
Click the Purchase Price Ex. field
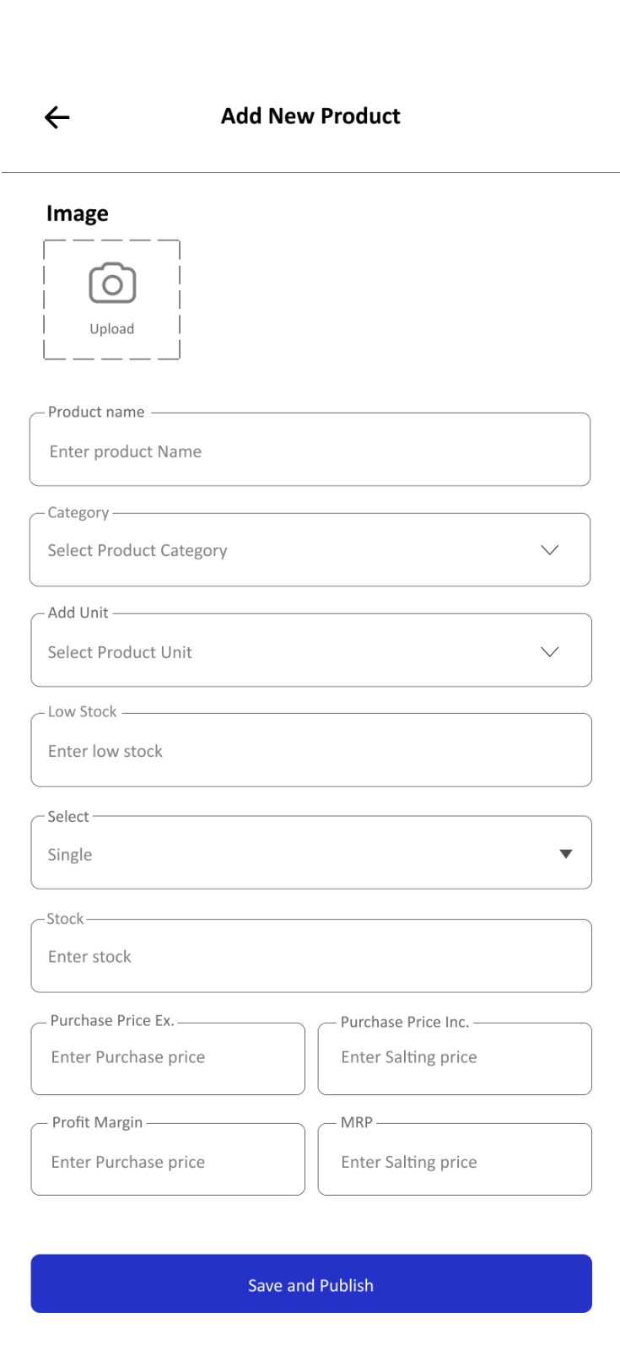click(168, 1059)
